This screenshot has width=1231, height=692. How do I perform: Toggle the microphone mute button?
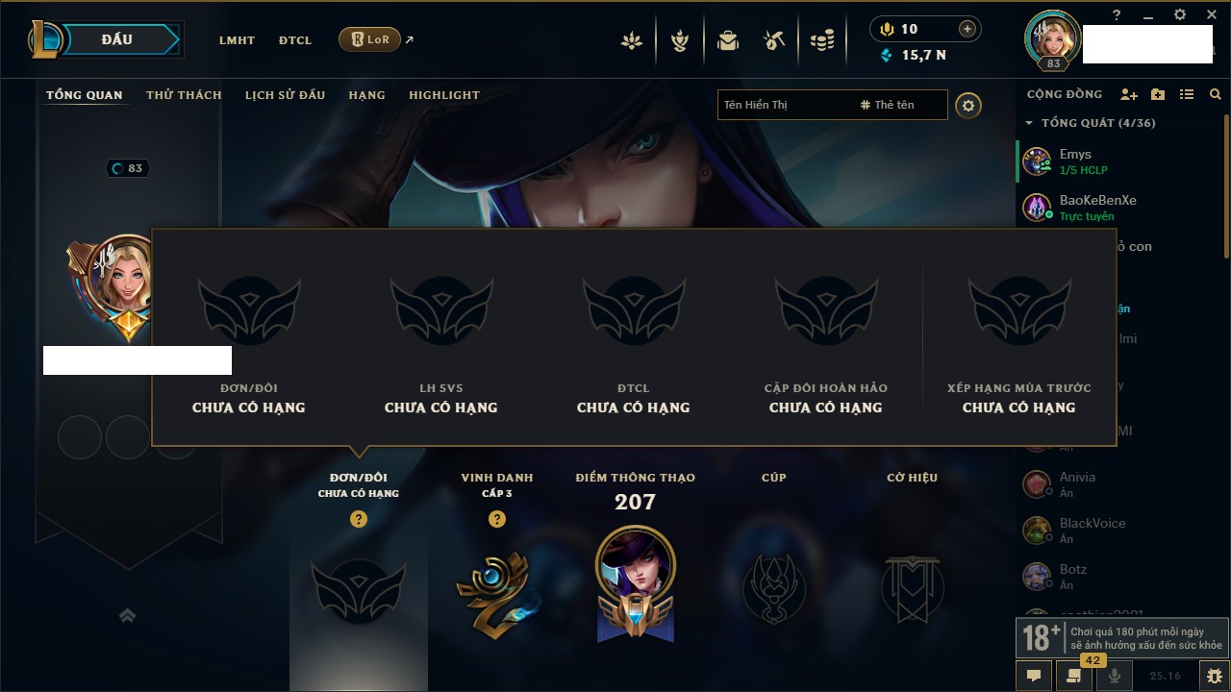tap(1115, 676)
